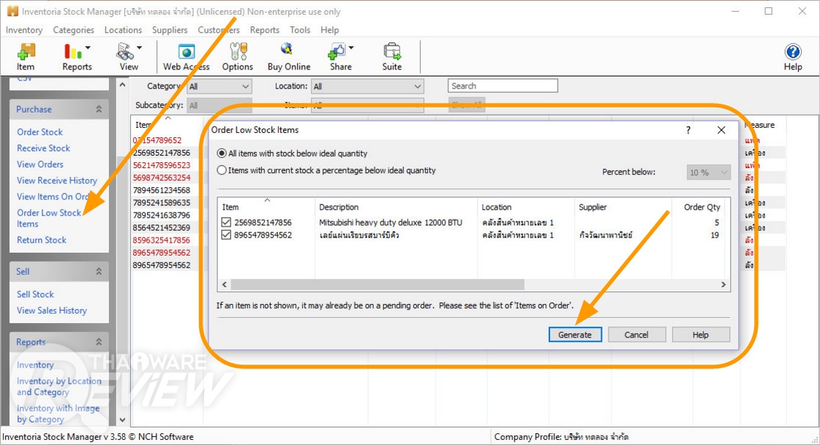The width and height of the screenshot is (820, 445).
Task: Open the Suppliers menu
Action: point(170,30)
